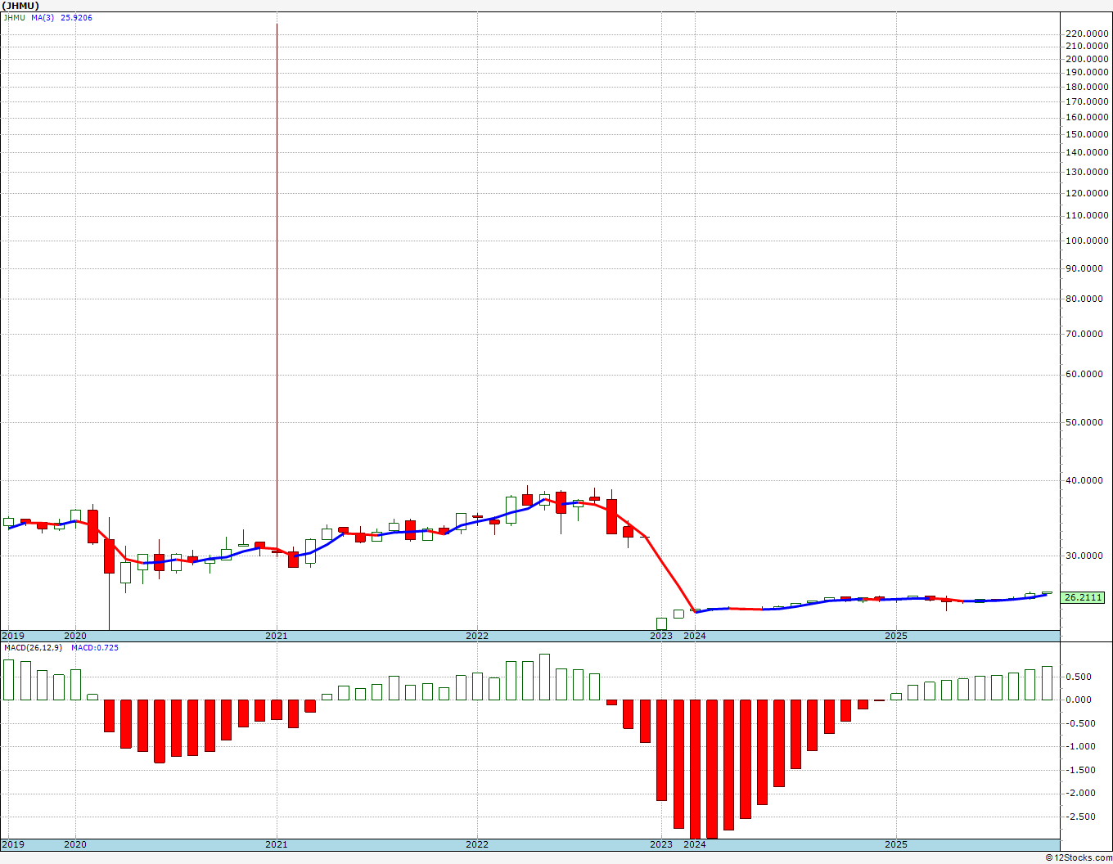Viewport: 1113px width, 864px height.
Task: Click 2021 on the MACD panel time axis
Action: point(277,844)
